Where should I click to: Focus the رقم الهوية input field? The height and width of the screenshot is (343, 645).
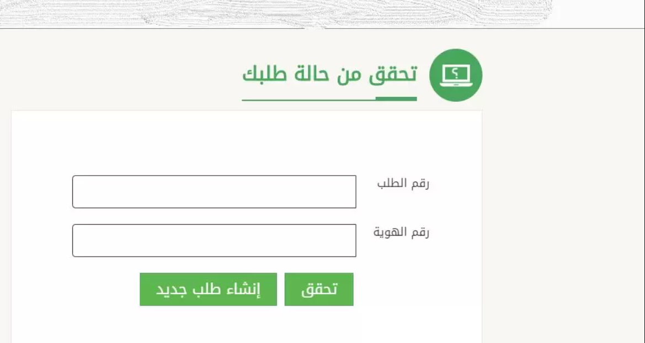[214, 240]
